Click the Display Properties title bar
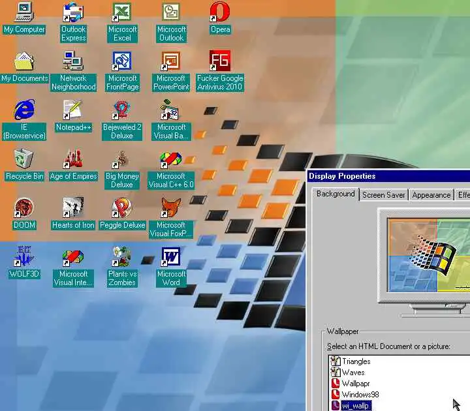 [x=389, y=176]
